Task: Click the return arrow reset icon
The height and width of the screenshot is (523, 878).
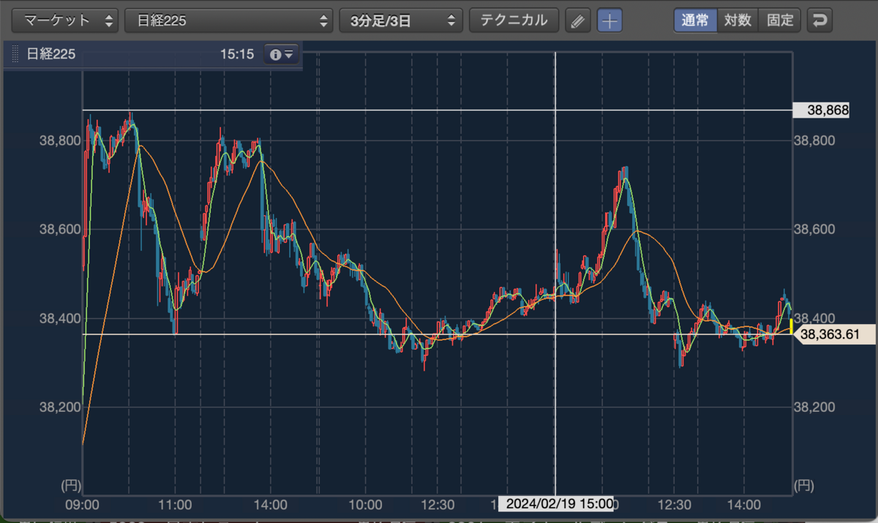Action: [x=819, y=20]
